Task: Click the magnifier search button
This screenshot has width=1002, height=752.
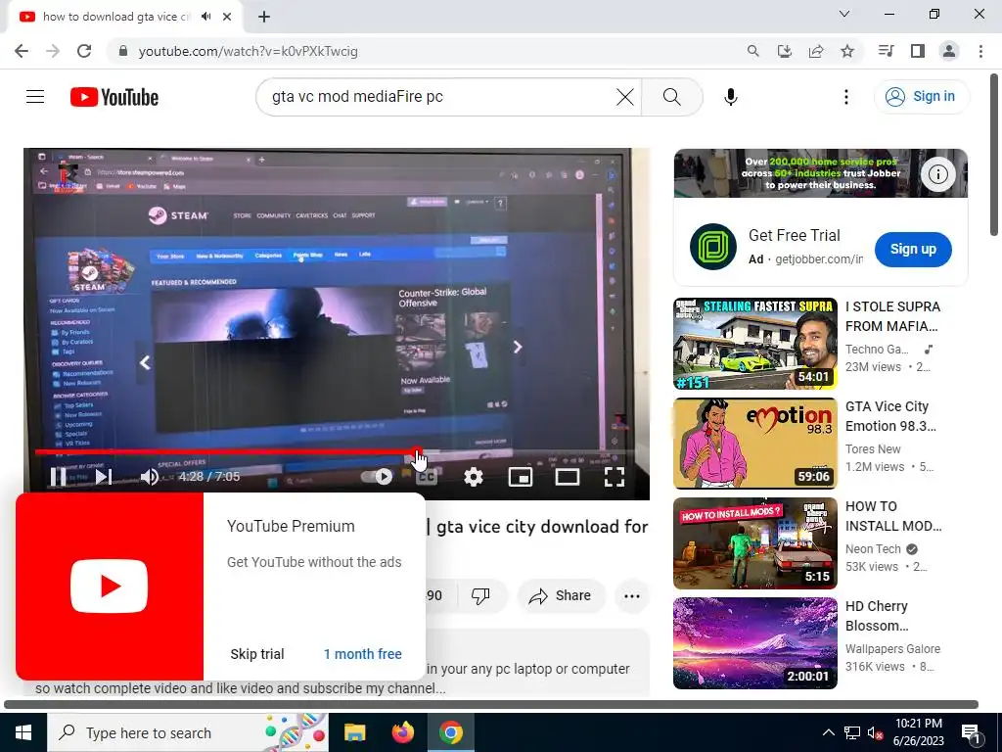Action: 671,97
